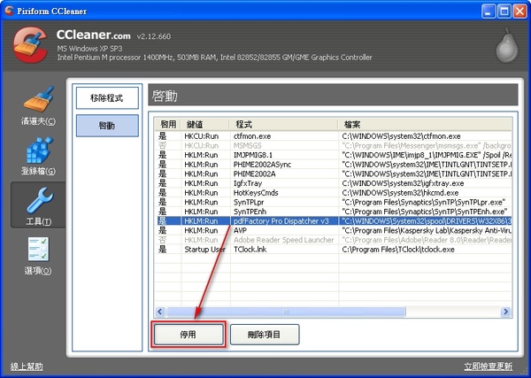Click the 立即檢查更新 check for updates link
This screenshot has width=531, height=378.
(x=488, y=366)
